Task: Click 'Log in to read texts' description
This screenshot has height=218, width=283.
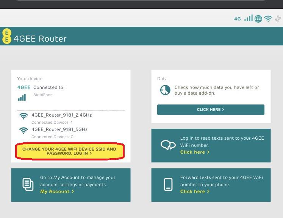Action: click(x=222, y=142)
